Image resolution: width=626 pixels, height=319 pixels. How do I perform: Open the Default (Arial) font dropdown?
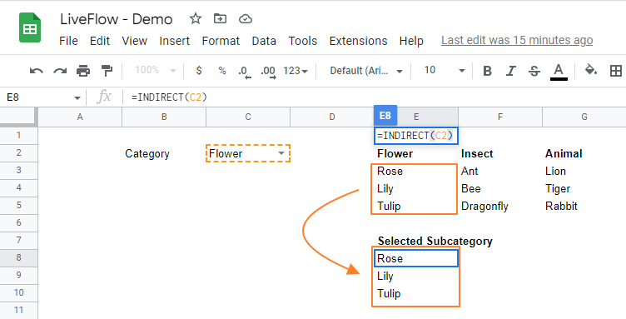[x=366, y=71]
